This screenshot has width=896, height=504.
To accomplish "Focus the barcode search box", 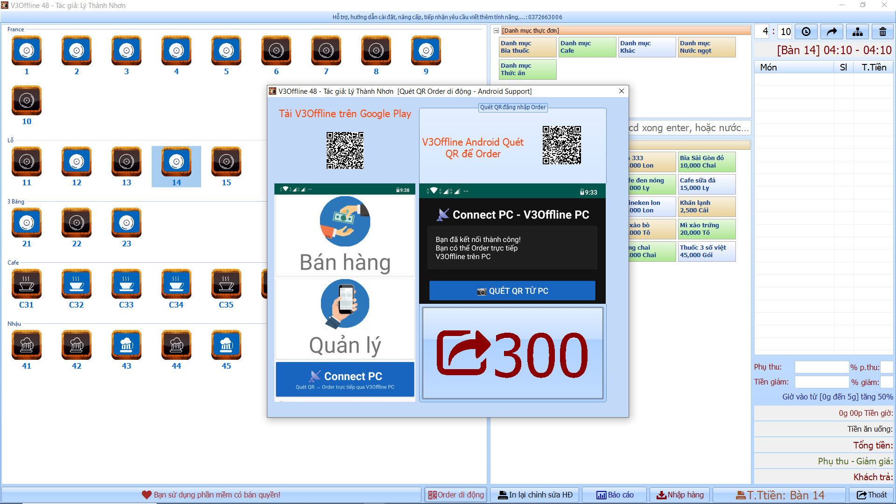I will point(689,128).
